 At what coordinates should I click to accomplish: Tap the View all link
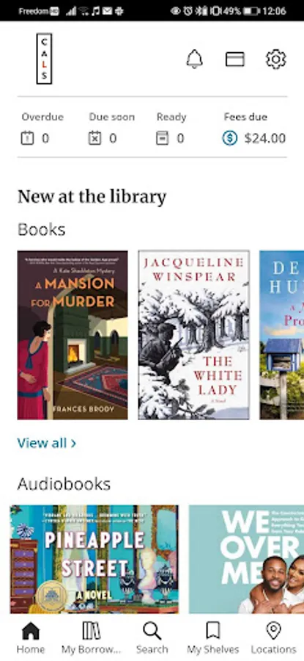47,443
